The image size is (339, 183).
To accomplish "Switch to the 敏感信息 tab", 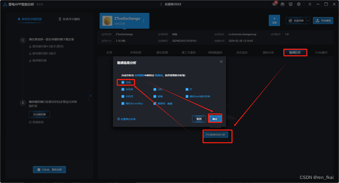I will pyautogui.click(x=295, y=52).
